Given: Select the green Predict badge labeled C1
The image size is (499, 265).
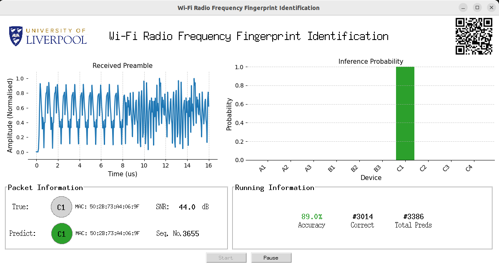Looking at the screenshot, I should pos(61,234).
